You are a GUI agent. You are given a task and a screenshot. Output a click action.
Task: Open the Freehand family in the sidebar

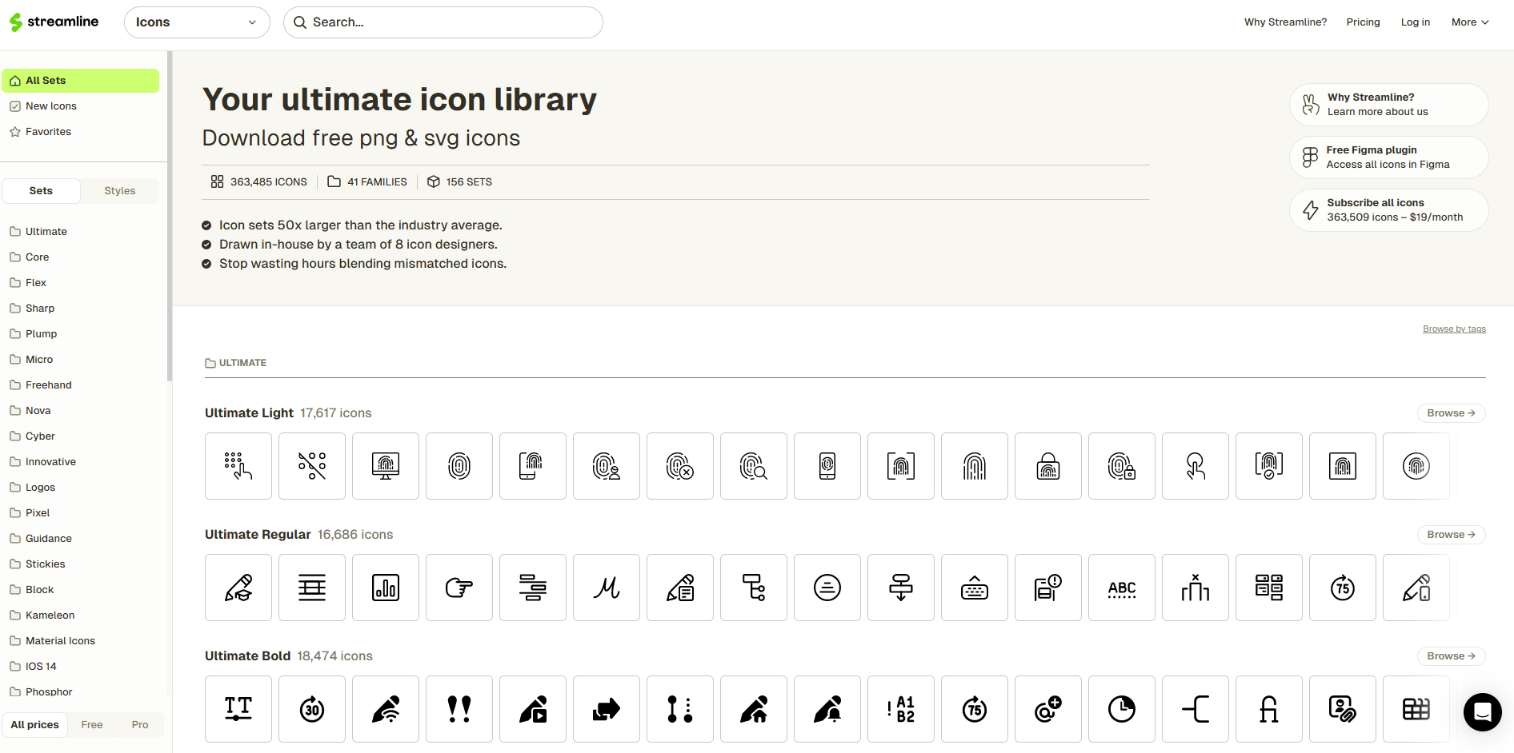coord(49,384)
